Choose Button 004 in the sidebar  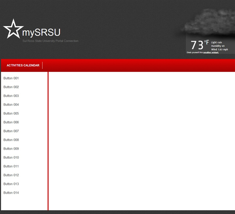(x=11, y=105)
